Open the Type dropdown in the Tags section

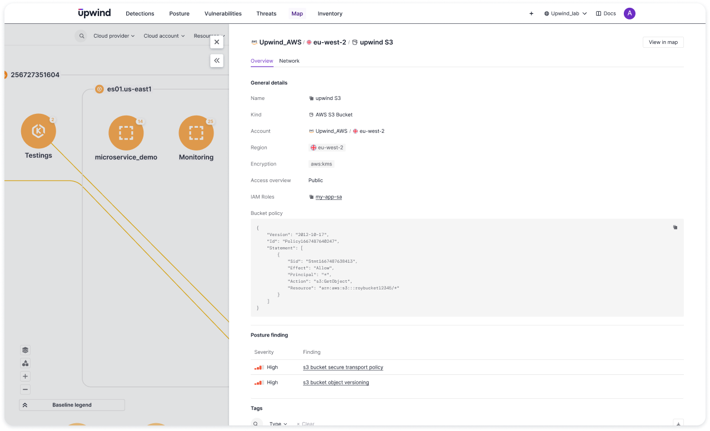click(x=277, y=423)
